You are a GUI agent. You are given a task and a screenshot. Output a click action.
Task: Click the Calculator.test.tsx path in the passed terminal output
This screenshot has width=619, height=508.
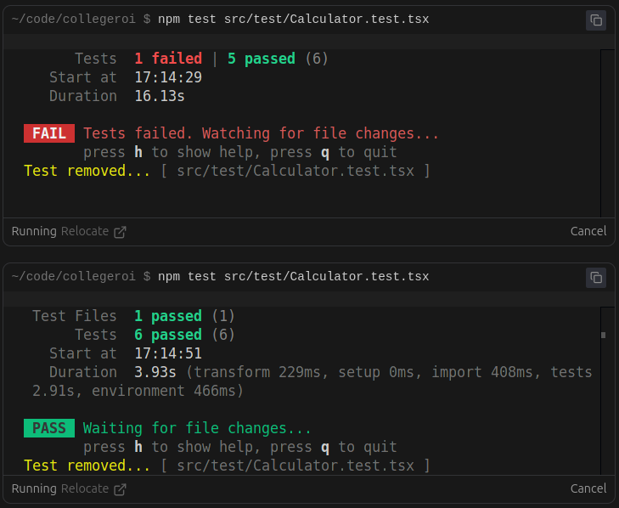tap(295, 466)
